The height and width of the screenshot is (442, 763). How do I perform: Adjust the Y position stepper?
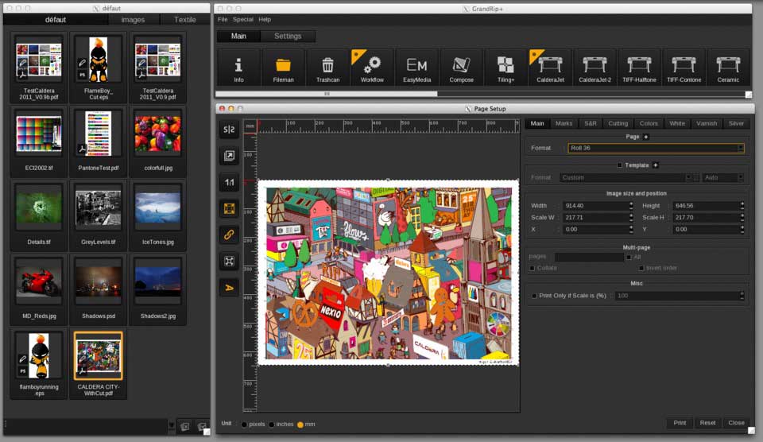click(x=742, y=229)
